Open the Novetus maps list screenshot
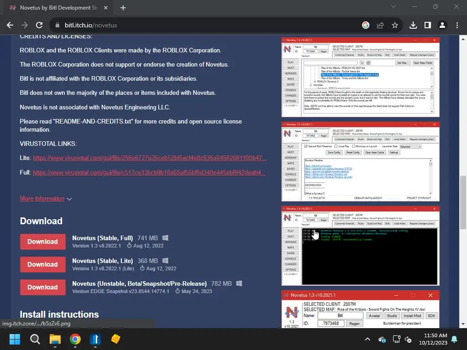The width and height of the screenshot is (467, 350). (x=360, y=77)
